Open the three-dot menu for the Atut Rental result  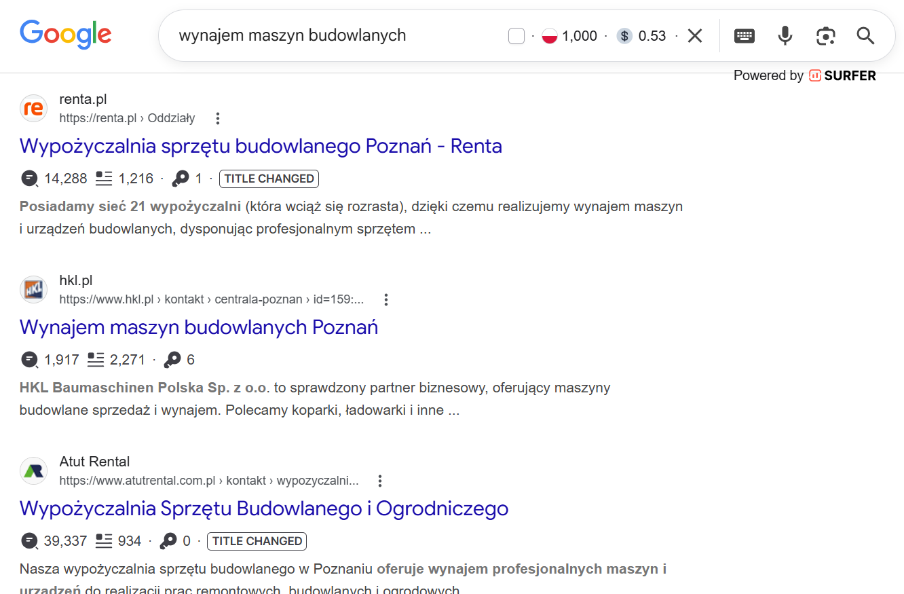380,480
